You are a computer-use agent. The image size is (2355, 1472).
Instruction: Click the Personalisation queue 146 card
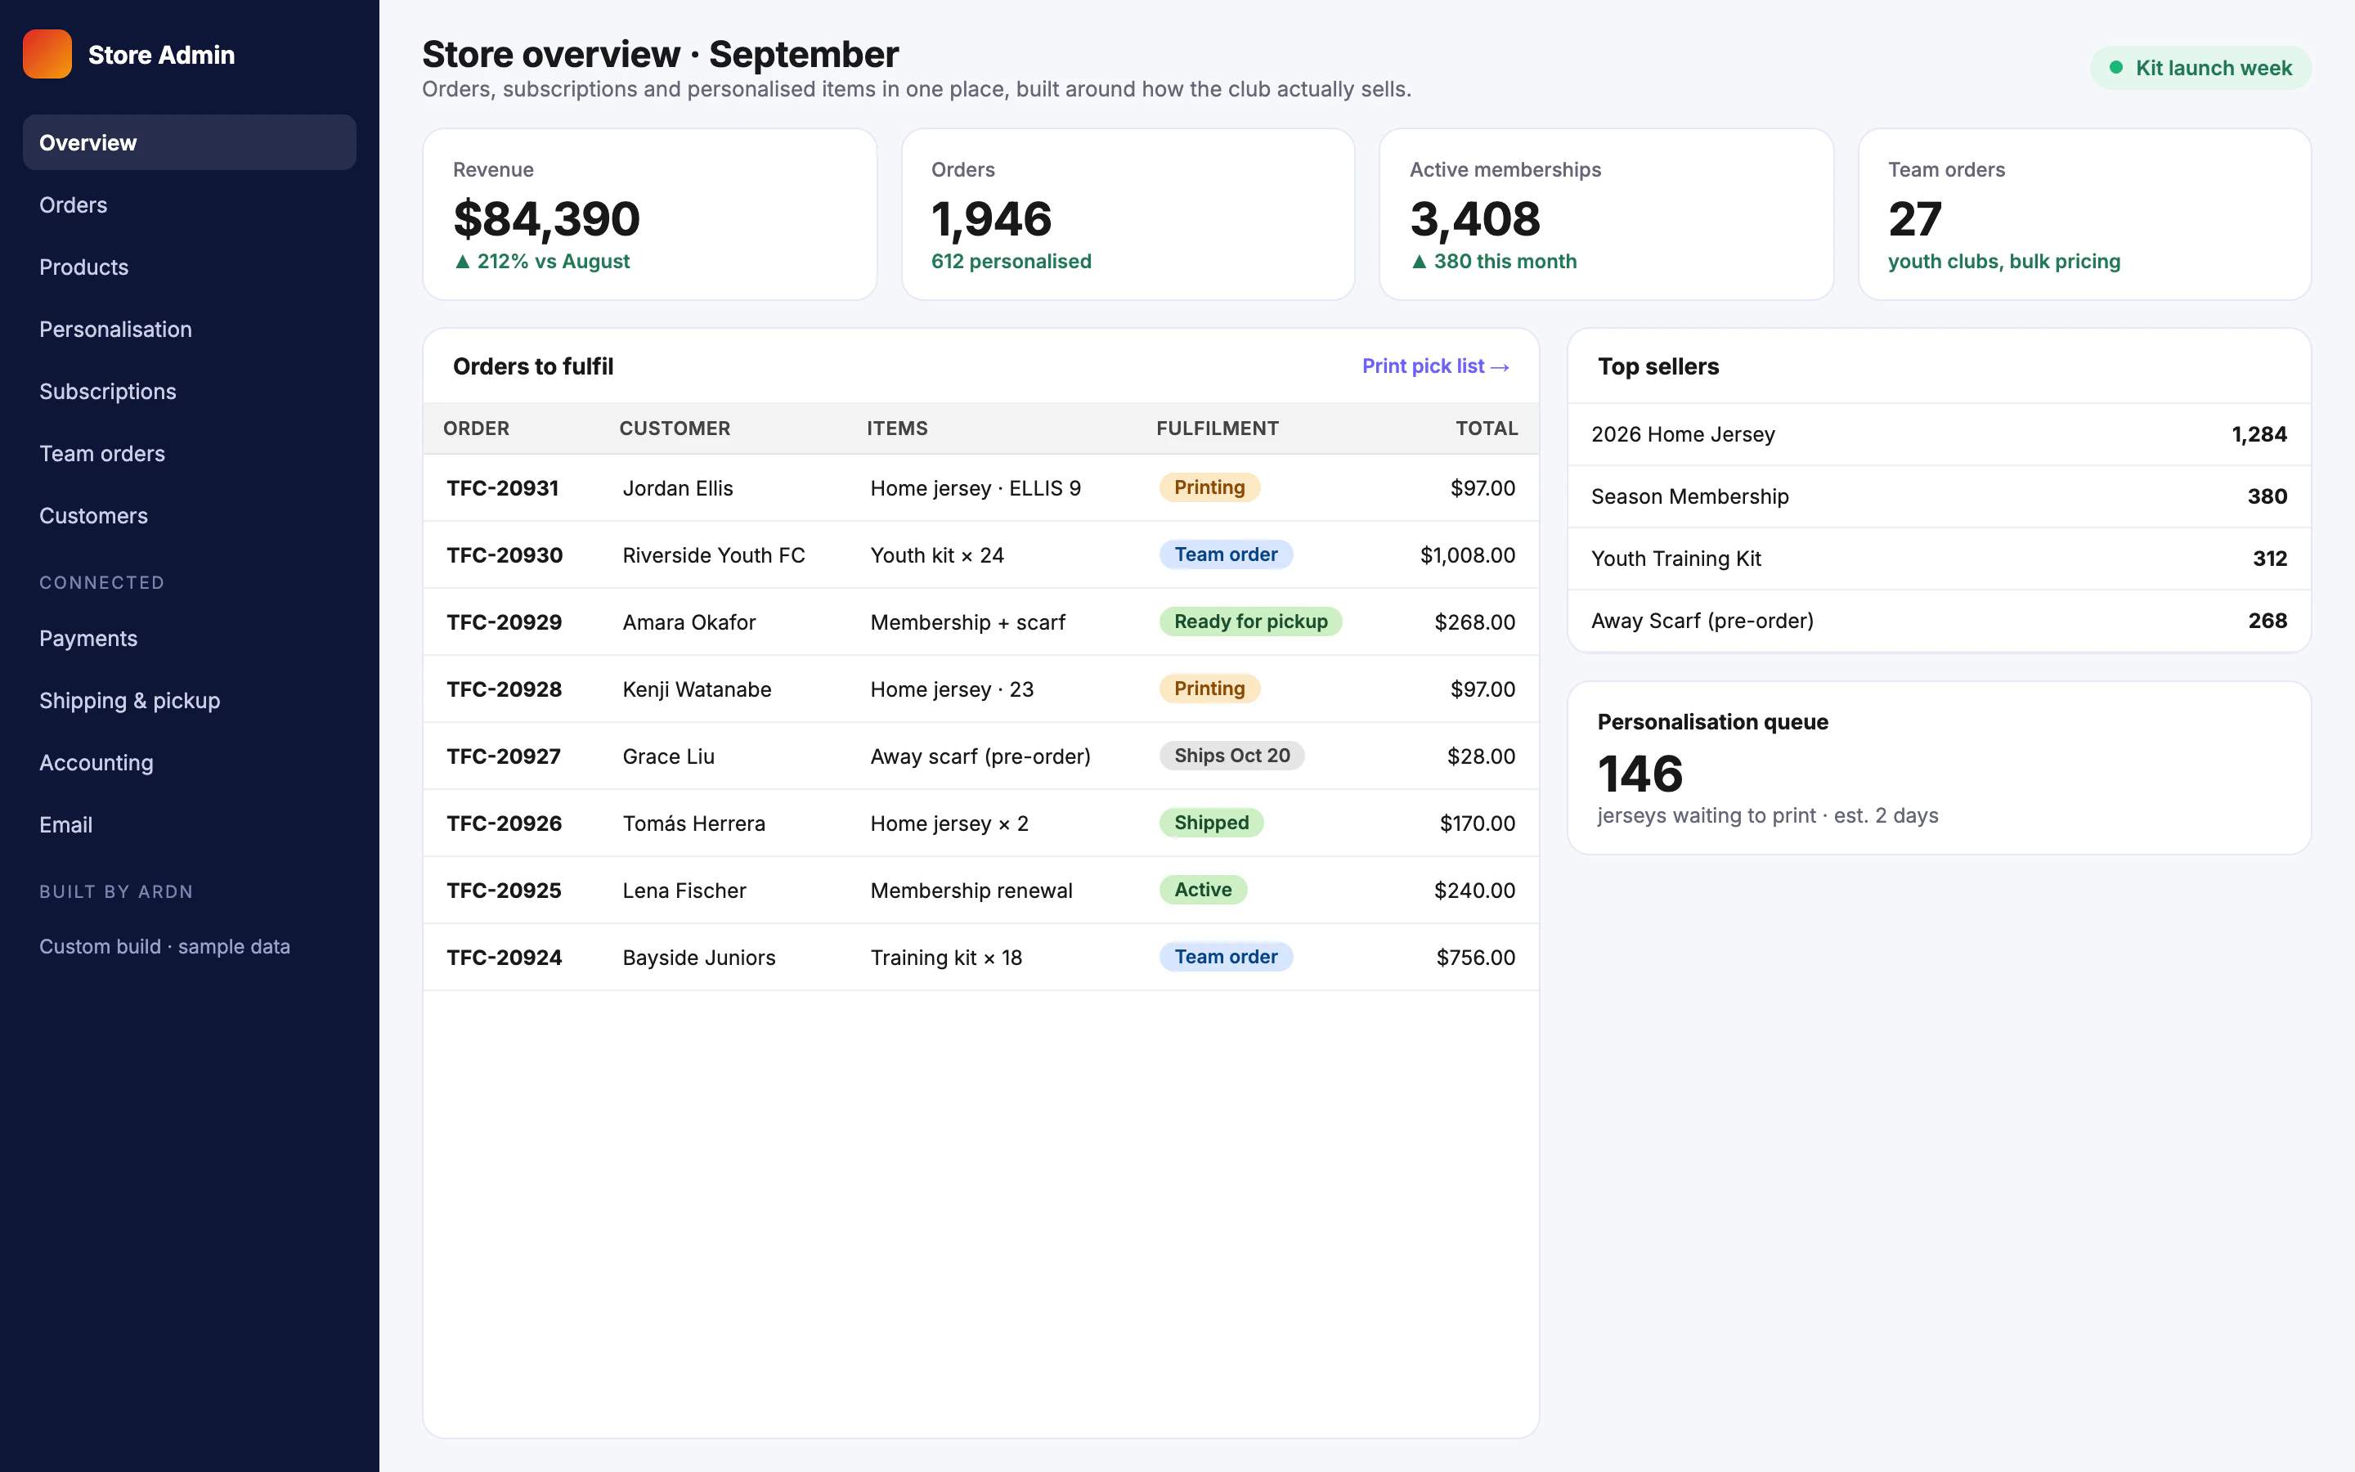(1939, 768)
